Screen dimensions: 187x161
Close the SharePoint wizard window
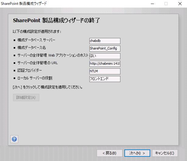180,4
